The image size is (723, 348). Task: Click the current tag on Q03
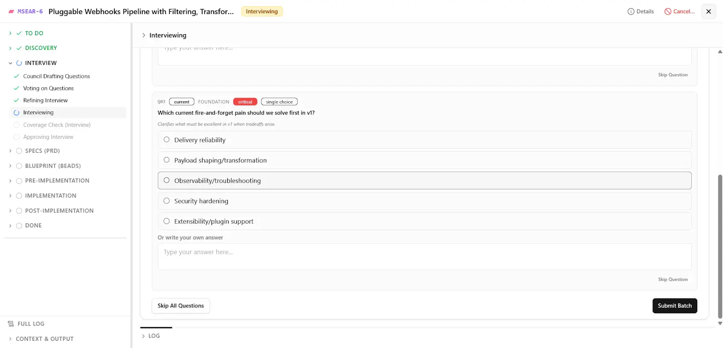[x=182, y=102]
